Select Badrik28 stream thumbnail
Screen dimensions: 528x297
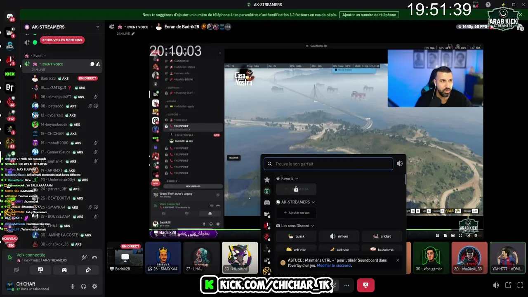(125, 258)
